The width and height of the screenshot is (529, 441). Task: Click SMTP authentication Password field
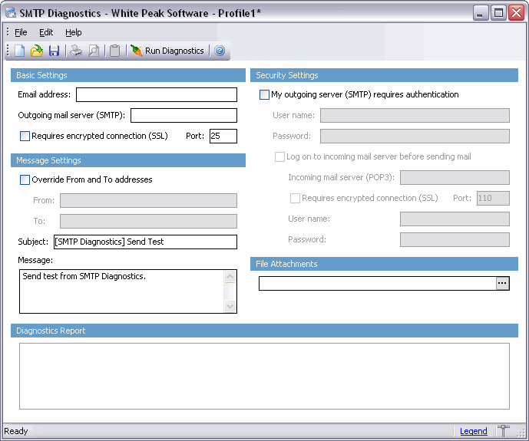pyautogui.click(x=415, y=136)
